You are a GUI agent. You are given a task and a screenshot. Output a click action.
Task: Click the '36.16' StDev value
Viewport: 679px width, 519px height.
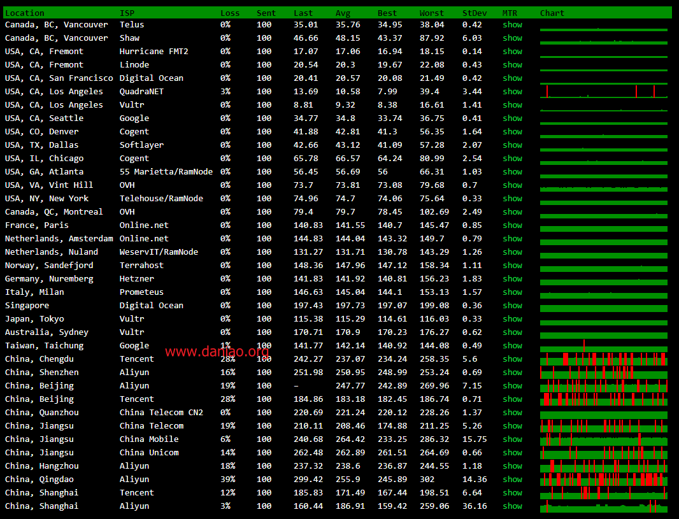tap(475, 506)
